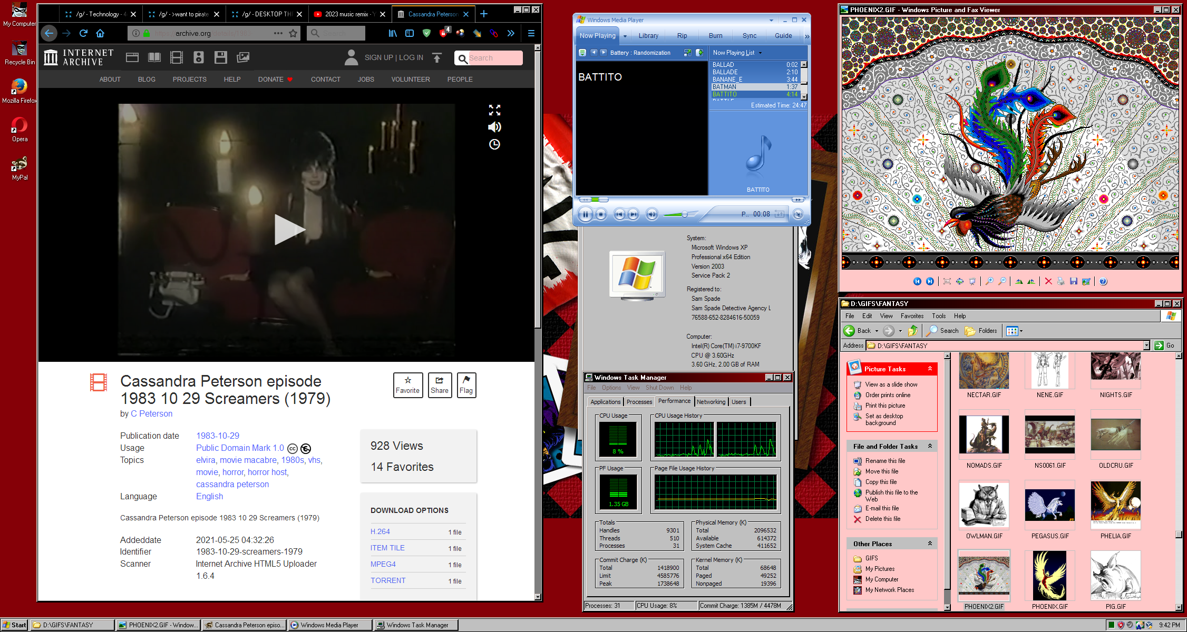Viewport: 1187px width, 632px height.
Task: Click Go button beside address bar
Action: pos(1164,345)
